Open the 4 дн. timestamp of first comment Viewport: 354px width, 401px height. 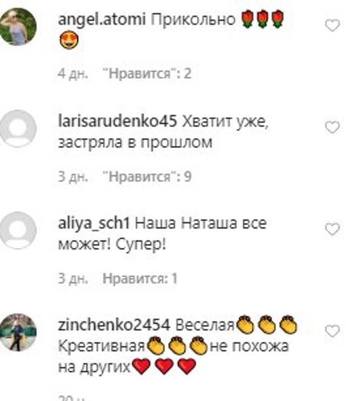[x=73, y=74]
